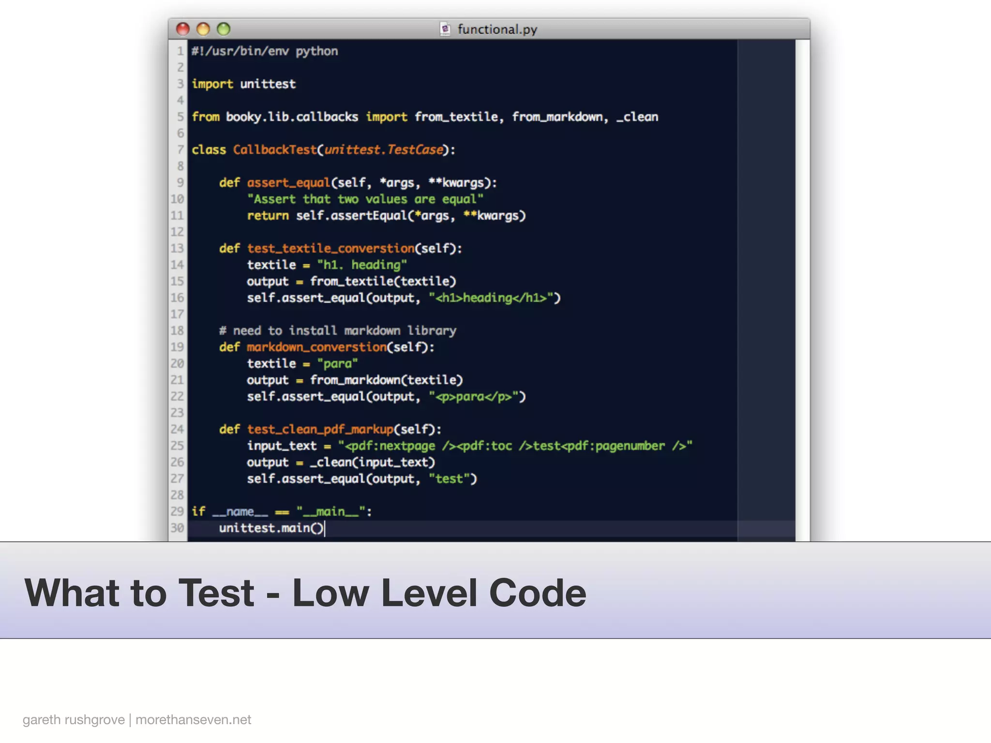Screen dimensions: 991x743
Task: Click the green zoom window button
Action: (224, 29)
